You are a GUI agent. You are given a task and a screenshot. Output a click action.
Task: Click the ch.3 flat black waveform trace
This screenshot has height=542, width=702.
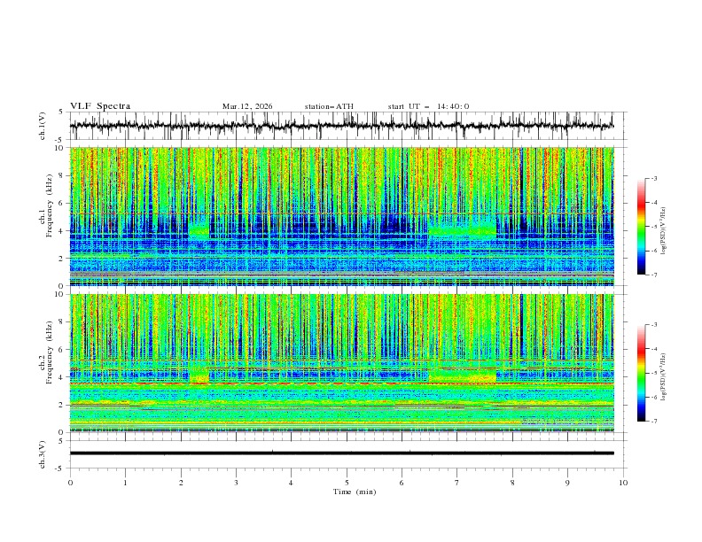click(341, 453)
